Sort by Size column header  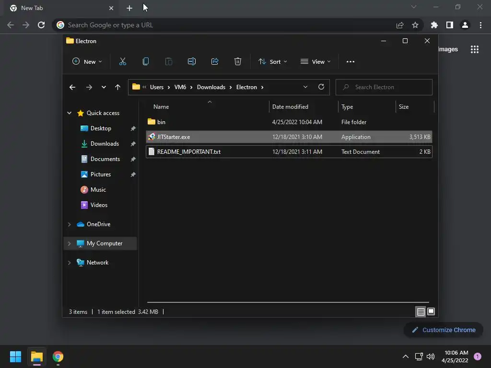tap(415, 107)
